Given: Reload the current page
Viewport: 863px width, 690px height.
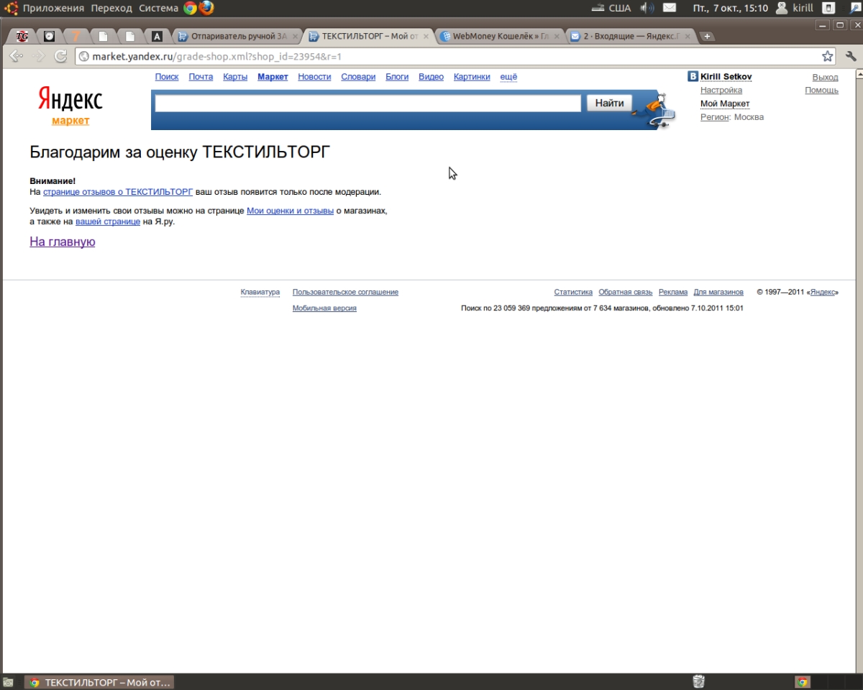Looking at the screenshot, I should (61, 56).
